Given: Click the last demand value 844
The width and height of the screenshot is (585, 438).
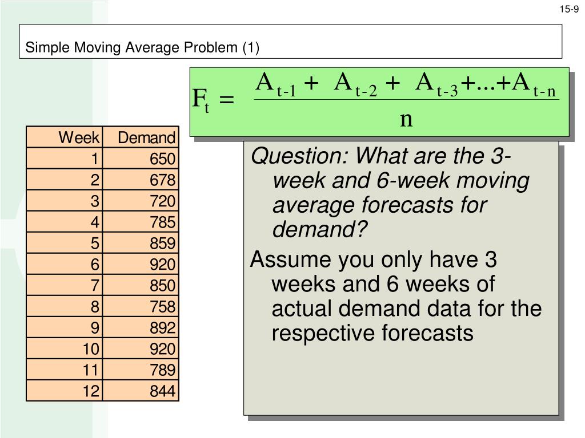Looking at the screenshot, I should (141, 391).
